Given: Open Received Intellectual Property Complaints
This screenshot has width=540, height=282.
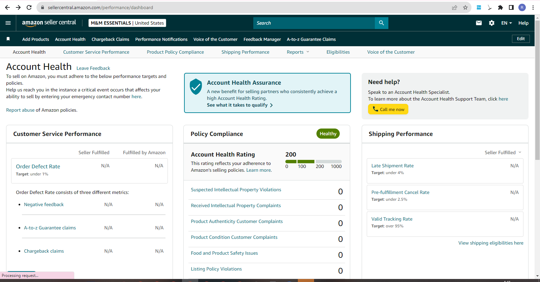Looking at the screenshot, I should click(236, 205).
